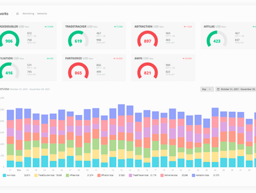Click the stacked bar for day 13
The image size is (256, 193).
coord(121,136)
